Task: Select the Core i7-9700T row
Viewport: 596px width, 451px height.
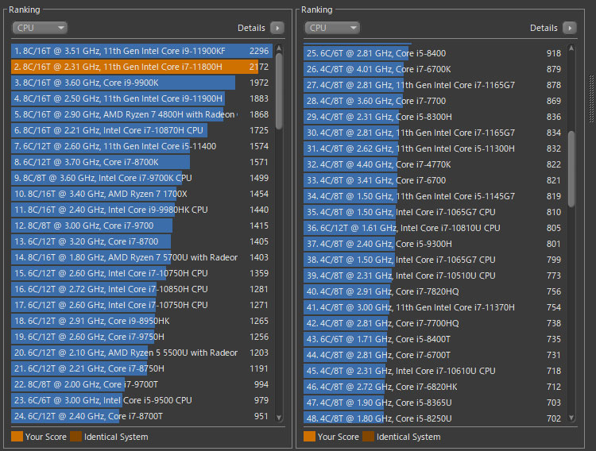Action: tap(141, 384)
